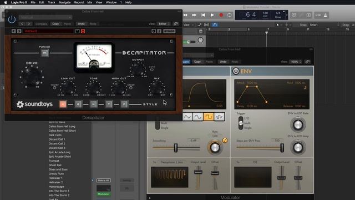The image size is (355, 200).
Task: Open the Soundtoys settings icon
Action: click(154, 31)
